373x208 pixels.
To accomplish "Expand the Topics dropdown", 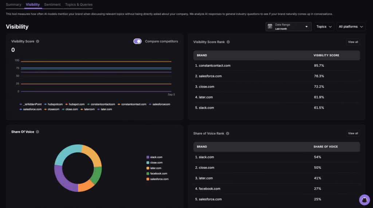I will pos(324,27).
